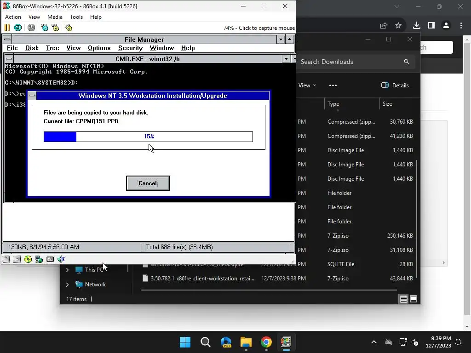The height and width of the screenshot is (353, 471).
Task: Open clock showing 9:39 PM
Action: [438, 342]
